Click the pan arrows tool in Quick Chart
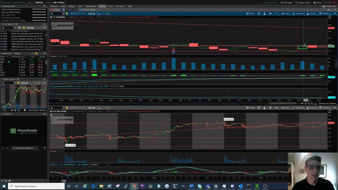This screenshot has width=338, height=190. pyautogui.click(x=12, y=110)
